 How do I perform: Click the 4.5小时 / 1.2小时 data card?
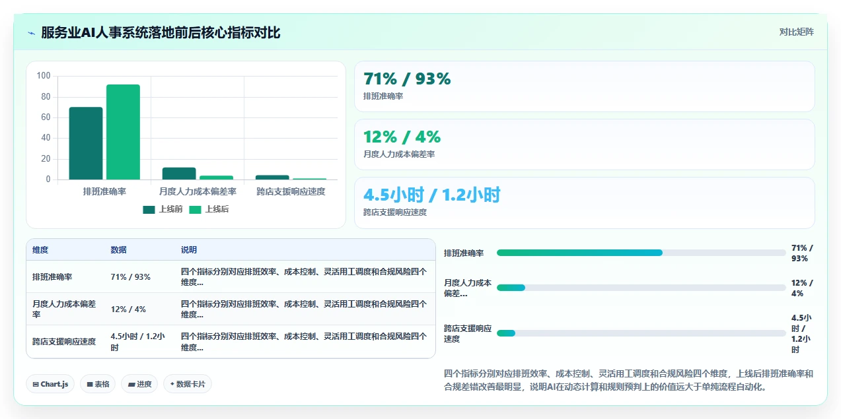(584, 203)
